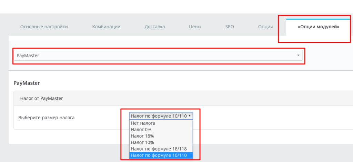Switch to the Опции tab
This screenshot has width=353, height=162.
click(x=265, y=27)
